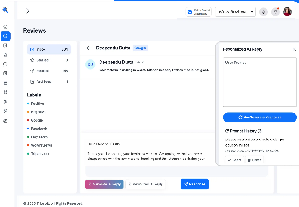Filter by Wowreviews label
Viewport: 299px width, 207px height.
coord(39,145)
